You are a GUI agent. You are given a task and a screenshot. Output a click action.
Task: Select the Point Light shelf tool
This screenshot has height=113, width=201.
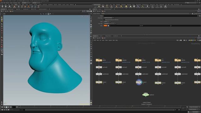coord(99,7)
